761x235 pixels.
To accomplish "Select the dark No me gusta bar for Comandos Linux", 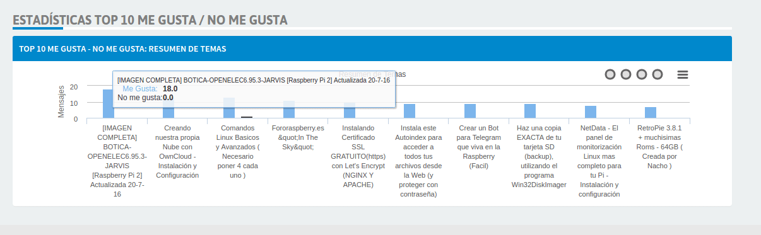I will [247, 117].
